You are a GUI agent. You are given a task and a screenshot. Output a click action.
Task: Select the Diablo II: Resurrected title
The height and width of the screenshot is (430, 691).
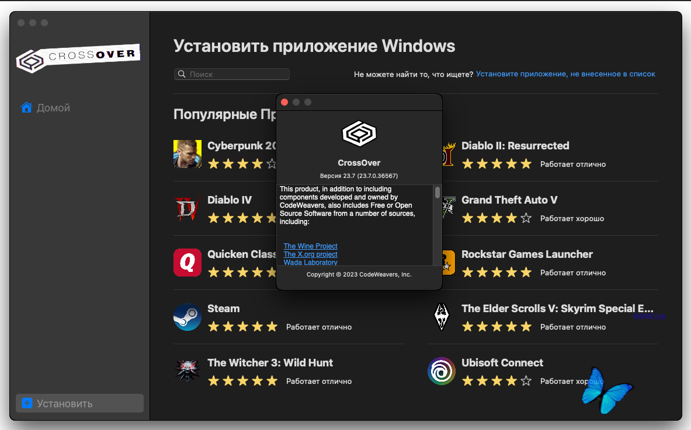[515, 146]
